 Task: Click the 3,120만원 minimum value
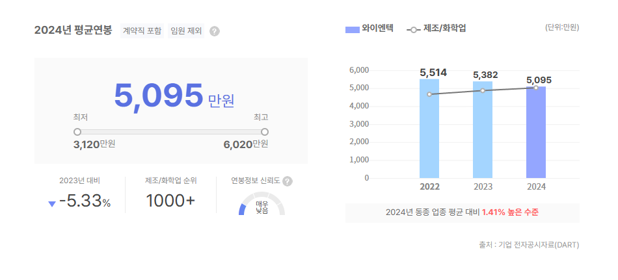point(94,144)
